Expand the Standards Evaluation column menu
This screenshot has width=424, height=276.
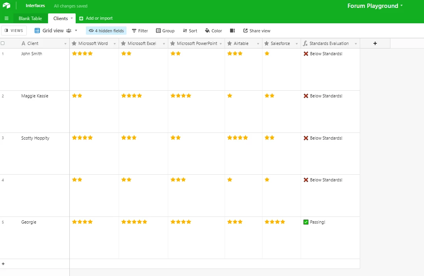[x=356, y=43]
